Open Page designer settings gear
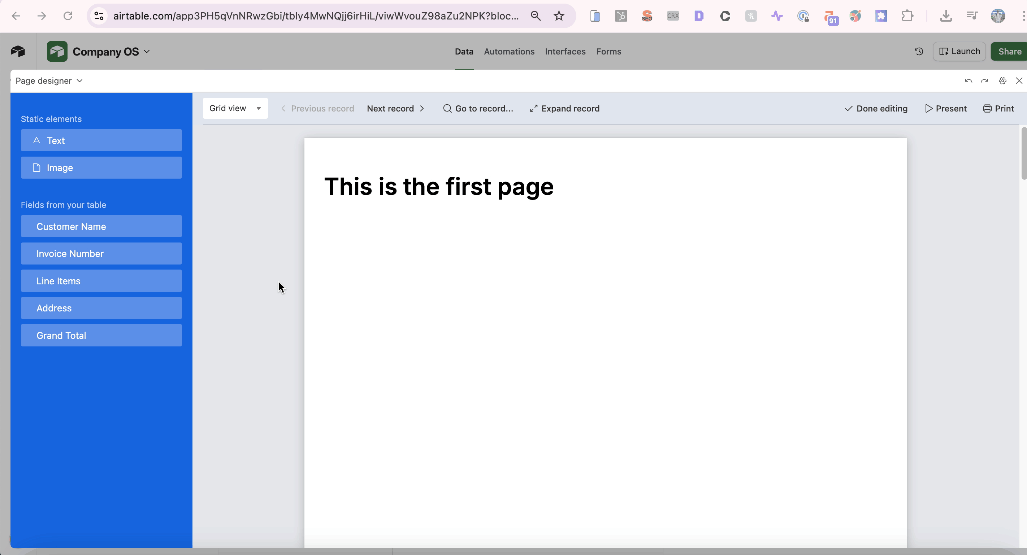This screenshot has height=555, width=1027. [x=1003, y=80]
